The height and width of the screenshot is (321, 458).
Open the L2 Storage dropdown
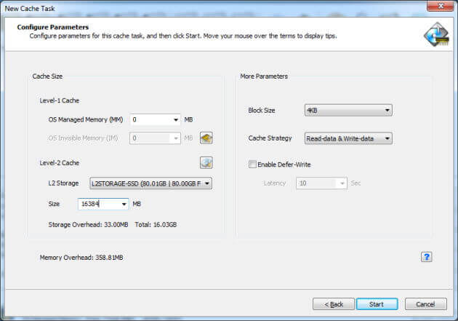[x=150, y=183]
